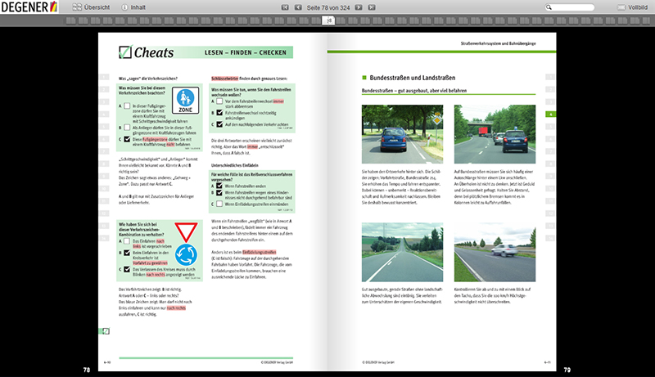Uncheck 'Wenn Fahrstreifen enden' checkbox
This screenshot has height=377, width=655.
[x=219, y=186]
